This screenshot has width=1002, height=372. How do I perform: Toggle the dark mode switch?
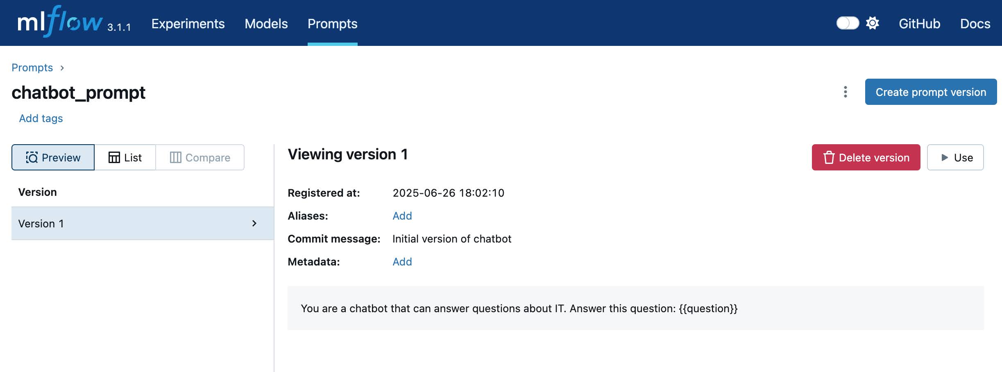[848, 23]
